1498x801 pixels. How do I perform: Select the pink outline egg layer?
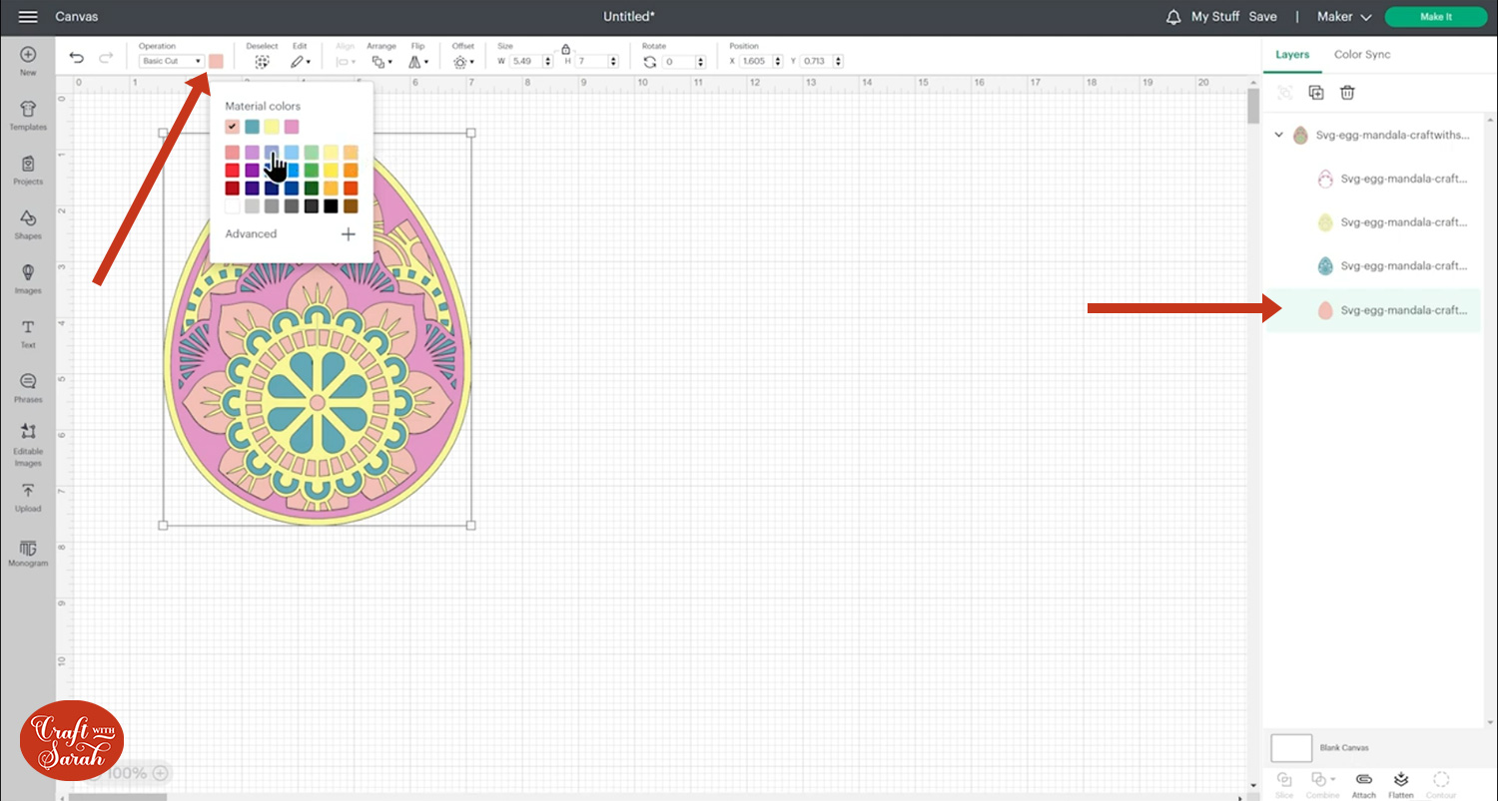[x=1371, y=180]
